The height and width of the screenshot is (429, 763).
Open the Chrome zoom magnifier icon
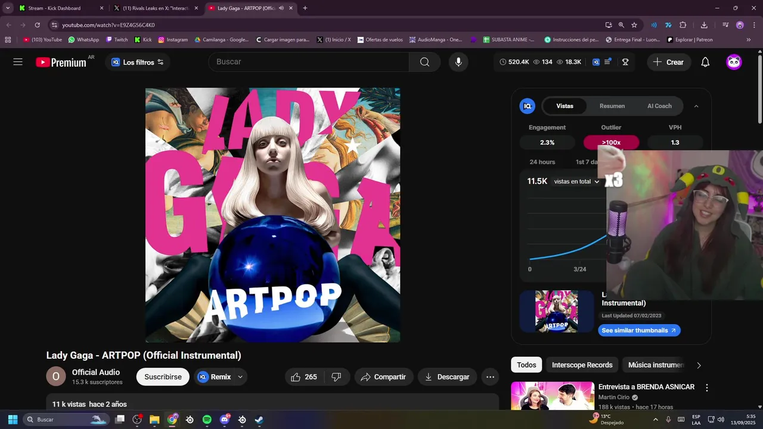coord(621,25)
